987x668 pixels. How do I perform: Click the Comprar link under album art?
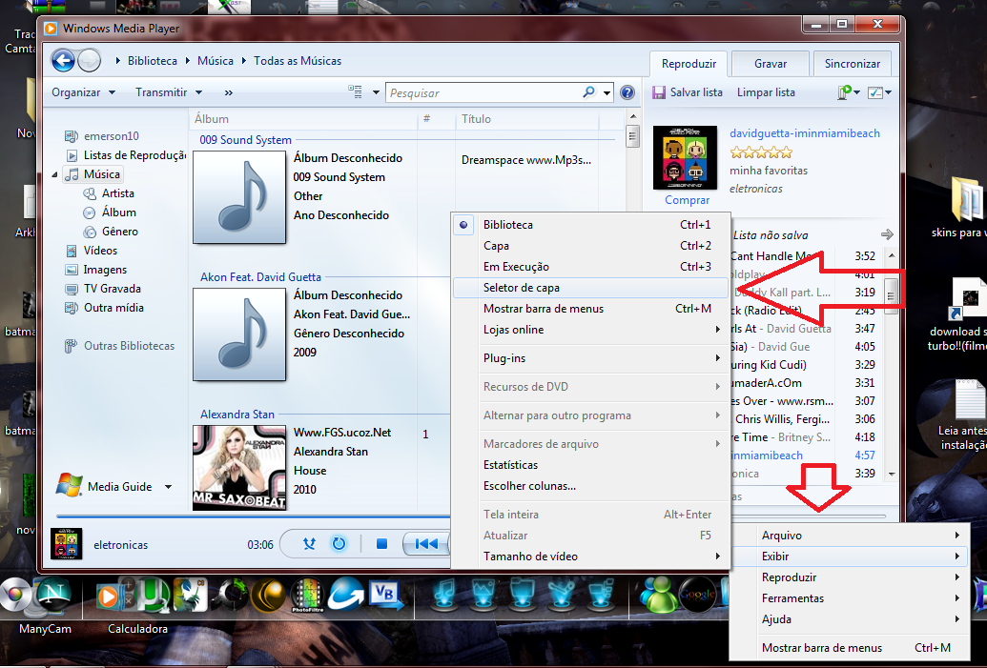(687, 200)
